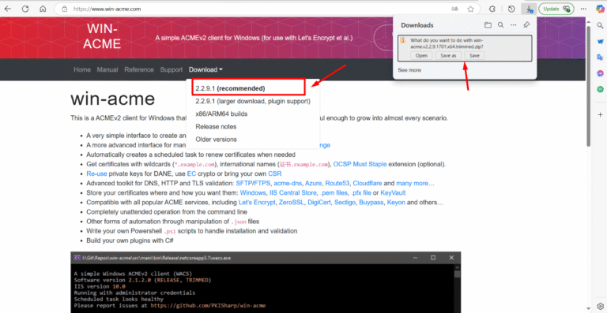This screenshot has width=607, height=313.
Task: Click the wacs.exe console screenshot image
Action: click(x=266, y=282)
